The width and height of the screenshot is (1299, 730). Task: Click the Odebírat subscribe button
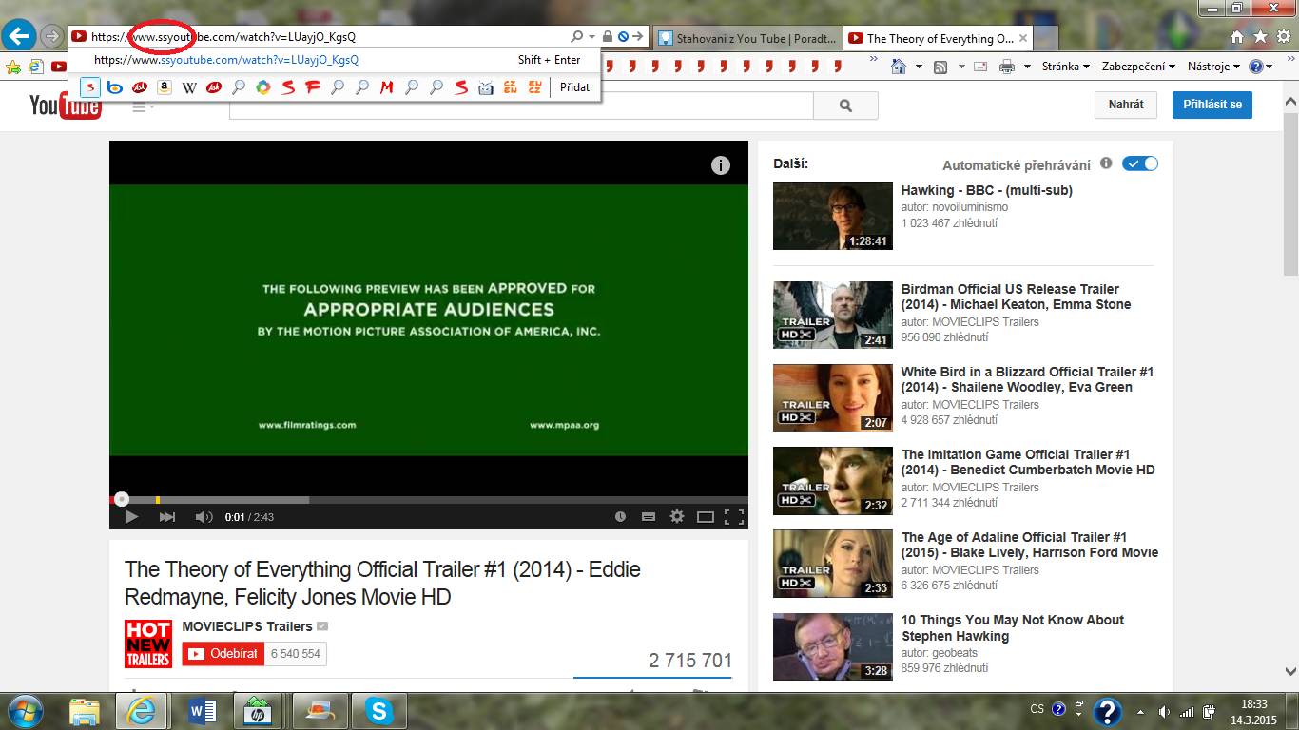click(223, 654)
